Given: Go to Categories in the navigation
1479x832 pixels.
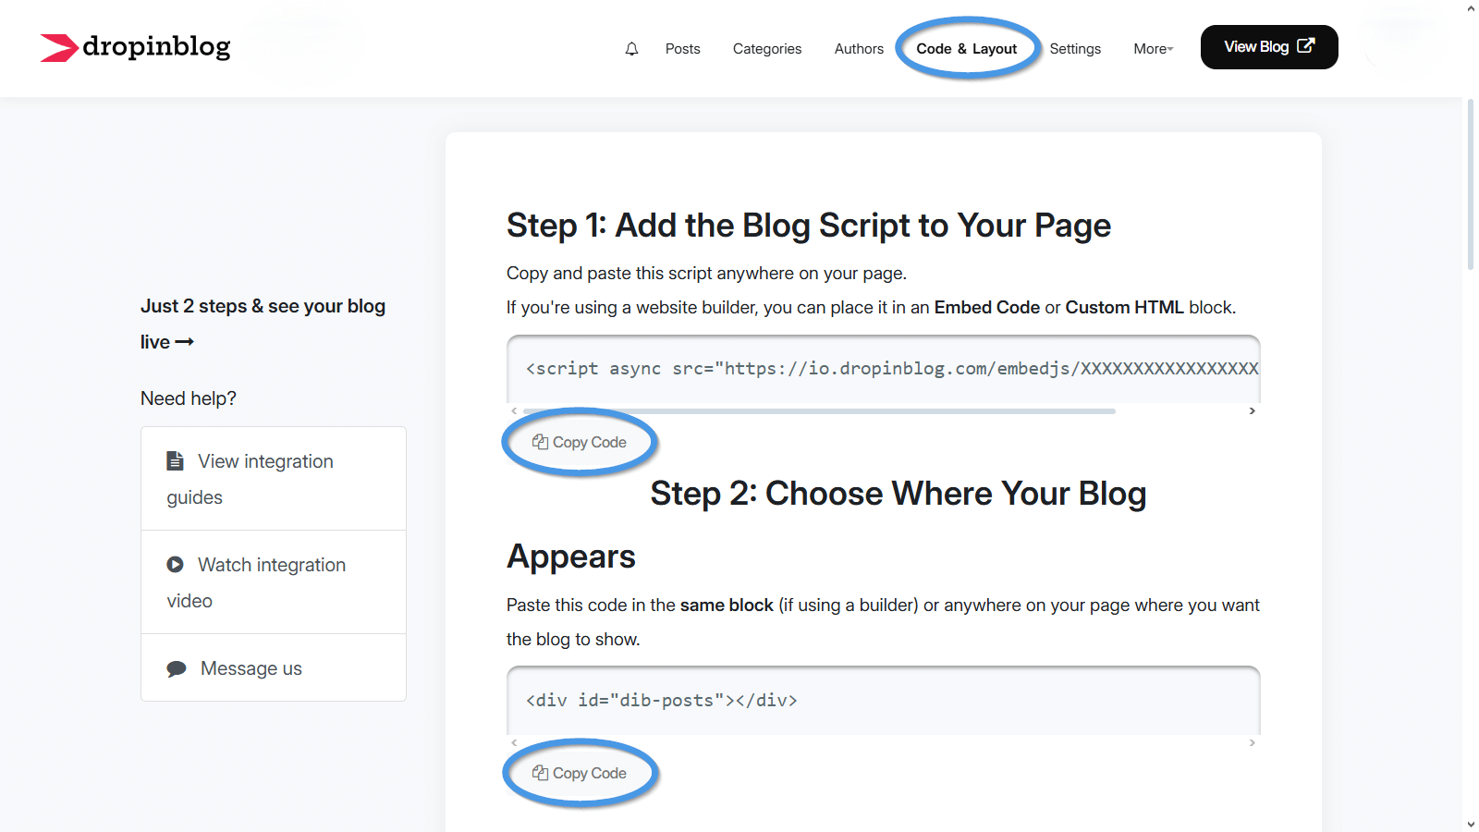Looking at the screenshot, I should [767, 49].
